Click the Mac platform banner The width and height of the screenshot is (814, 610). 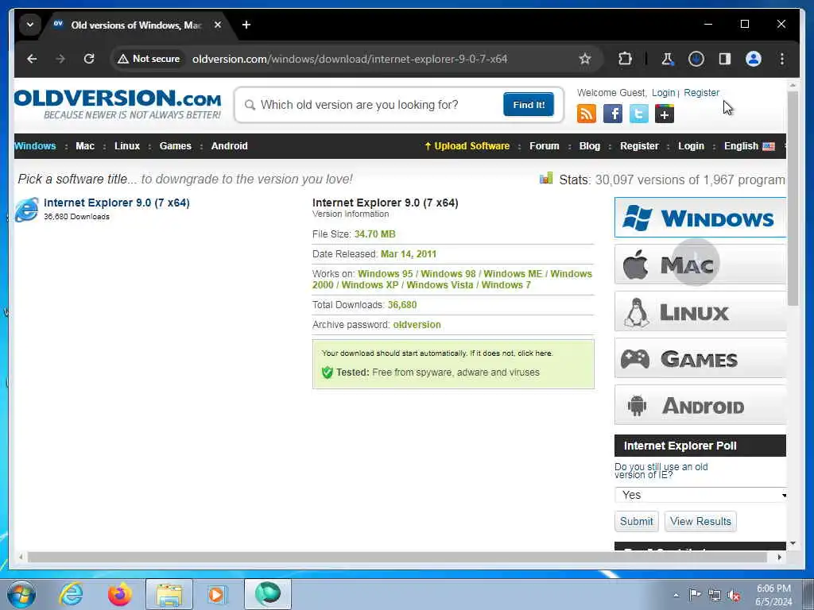[x=700, y=264]
